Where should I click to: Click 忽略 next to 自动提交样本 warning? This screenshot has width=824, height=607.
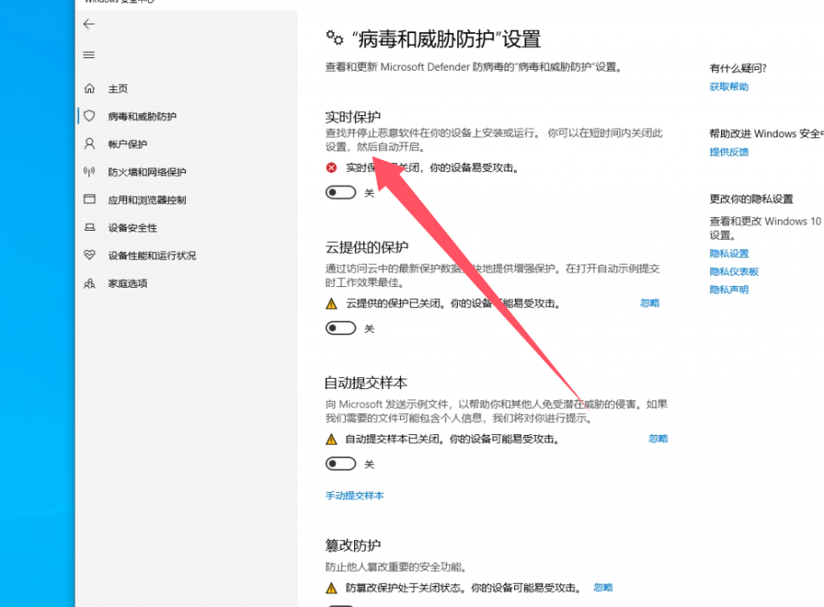657,439
